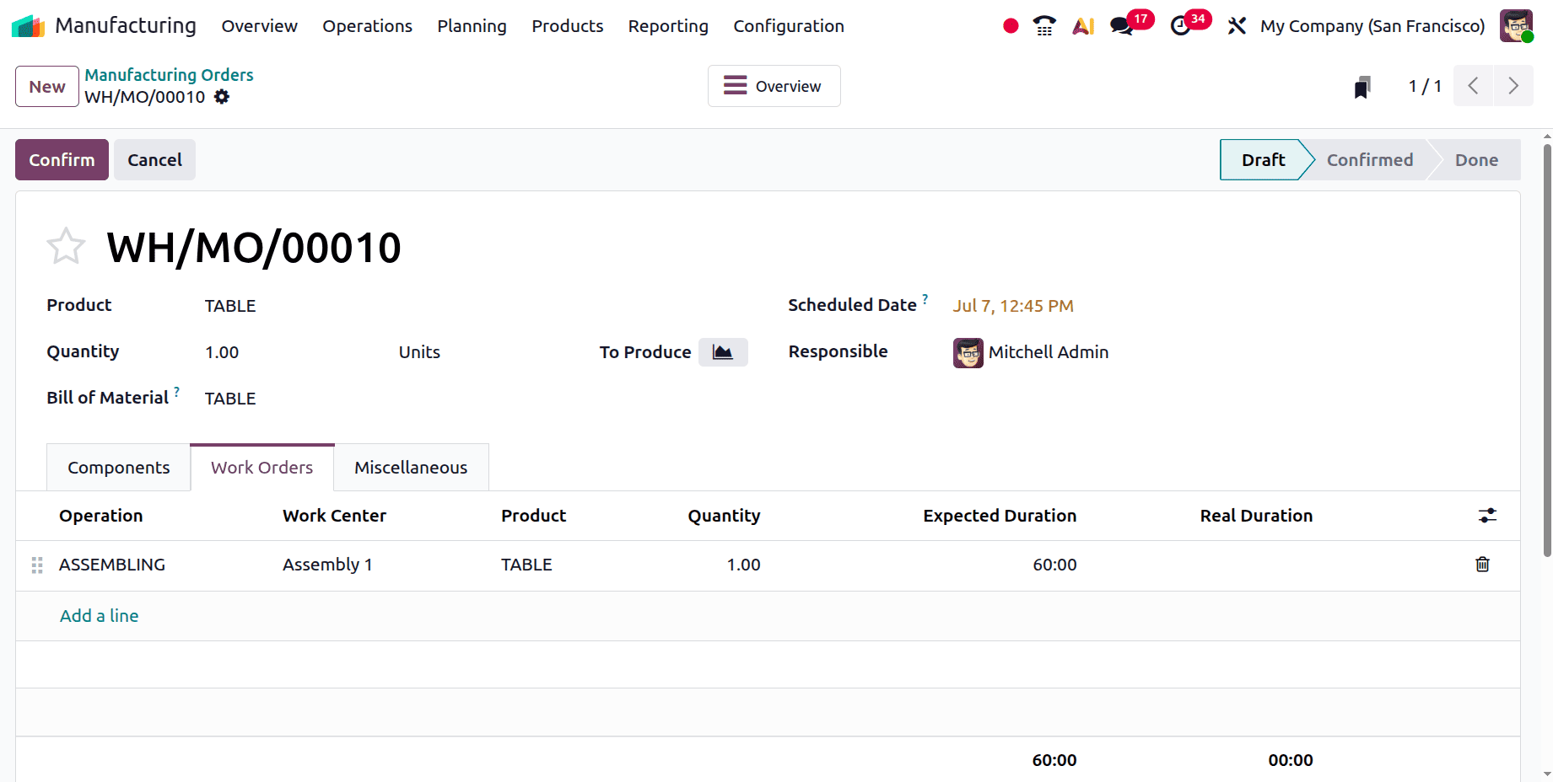Image resolution: width=1553 pixels, height=782 pixels.
Task: Confirm the manufacturing order
Action: pos(62,160)
